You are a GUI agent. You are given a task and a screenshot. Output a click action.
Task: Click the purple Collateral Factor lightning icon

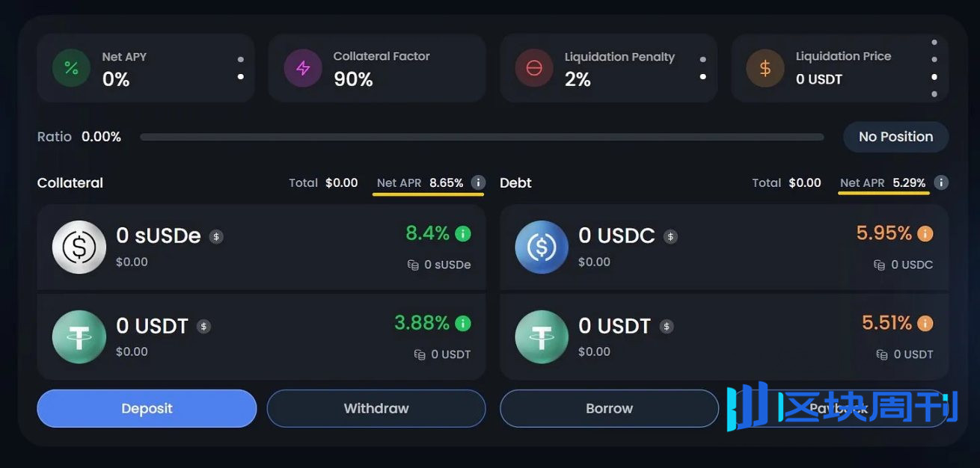click(x=303, y=69)
